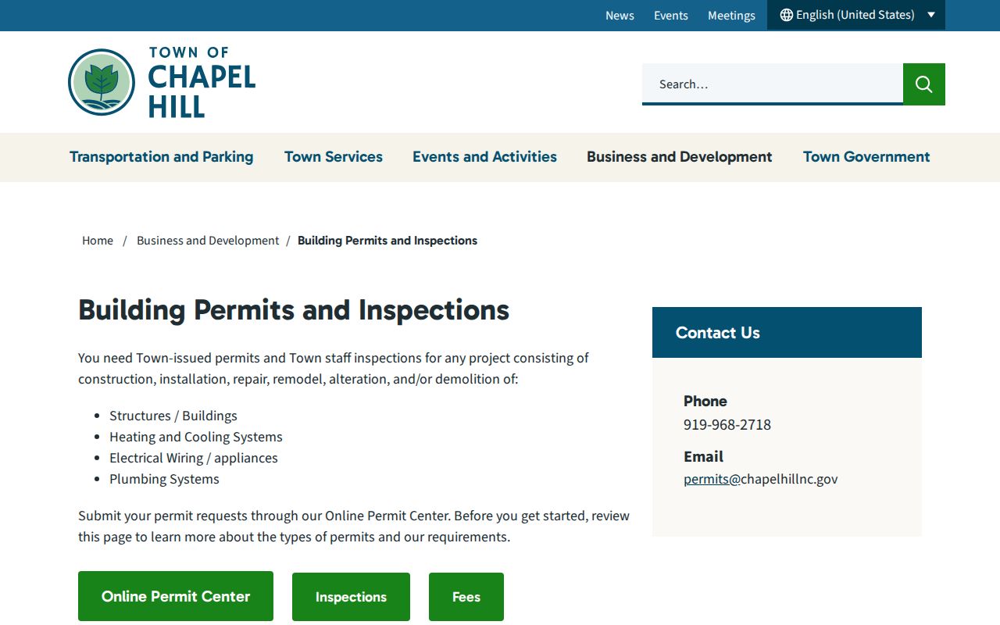Click the Building Permits and Inspections breadcrumb text
Viewport: 1000px width, 625px height.
(x=387, y=241)
